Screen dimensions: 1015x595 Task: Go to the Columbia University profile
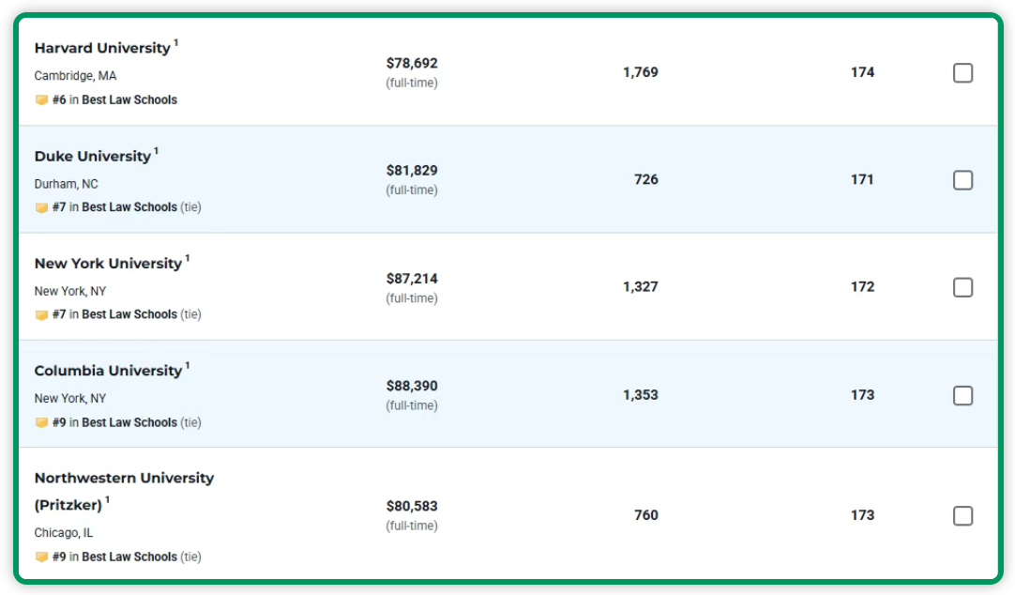coord(108,371)
